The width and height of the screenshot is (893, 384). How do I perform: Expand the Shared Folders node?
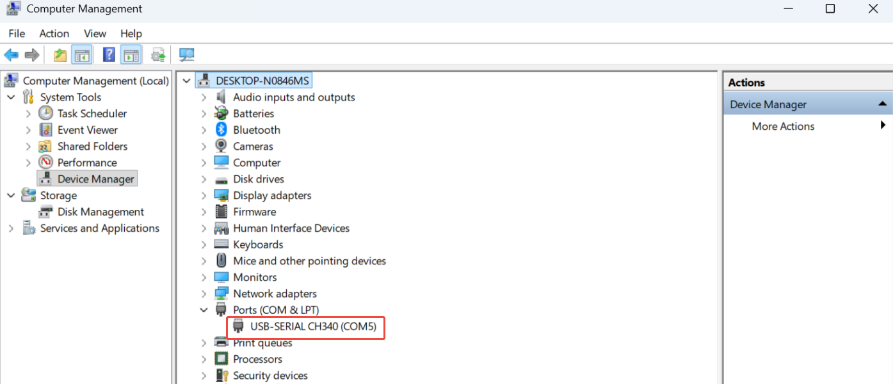[x=28, y=147]
